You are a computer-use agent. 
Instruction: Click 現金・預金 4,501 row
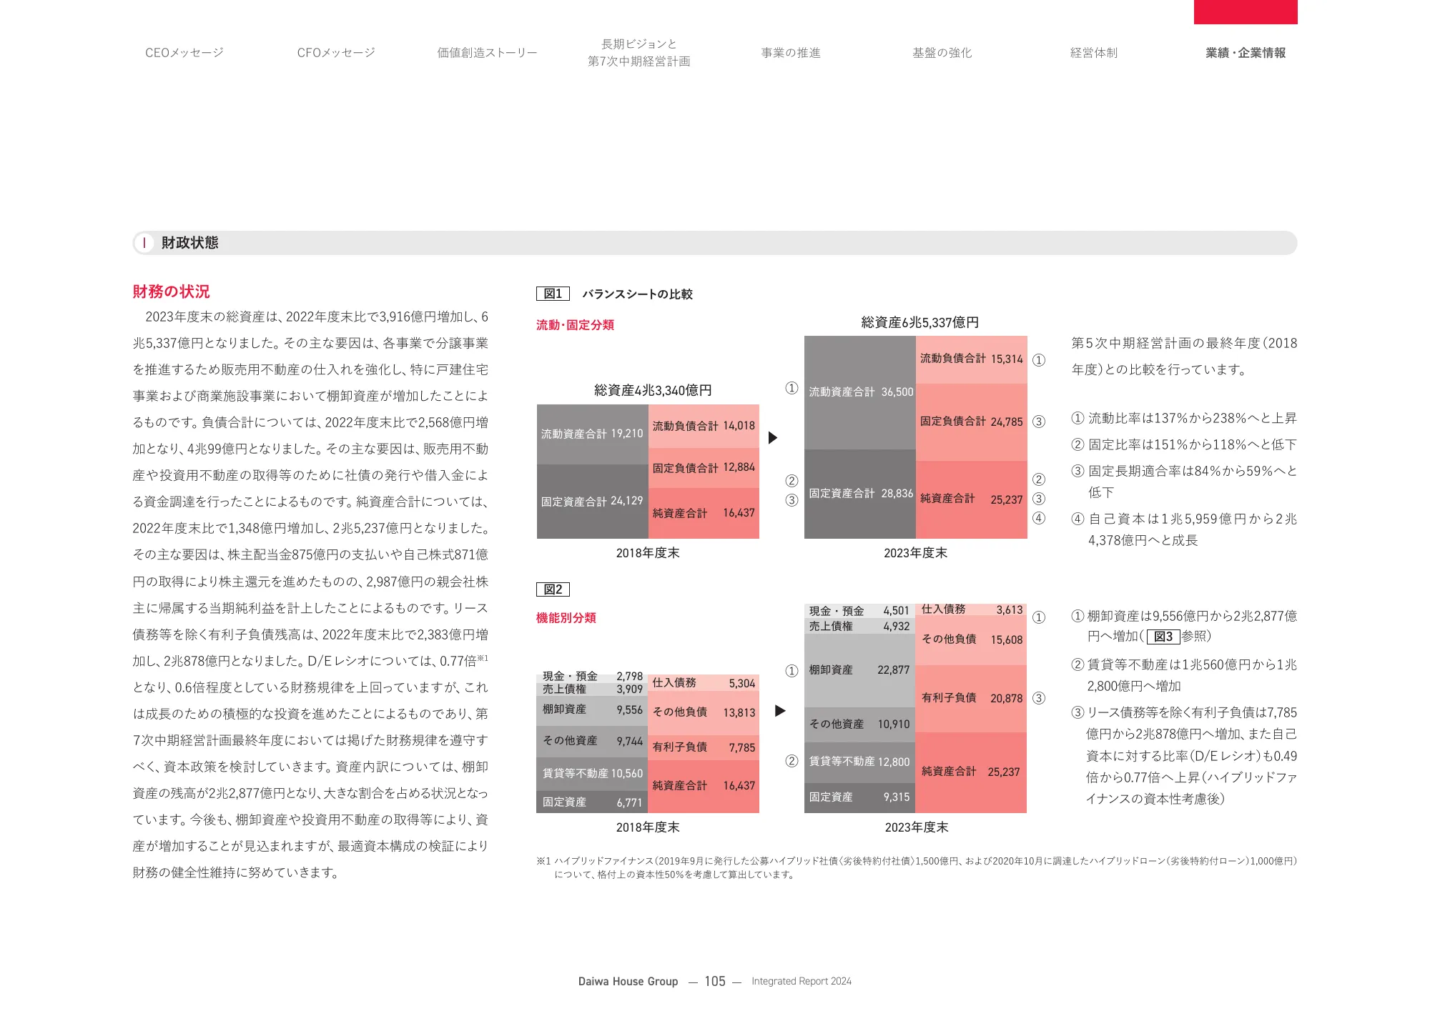click(859, 611)
